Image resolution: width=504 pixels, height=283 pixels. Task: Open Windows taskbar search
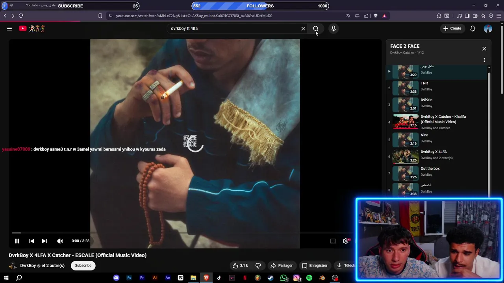19,278
